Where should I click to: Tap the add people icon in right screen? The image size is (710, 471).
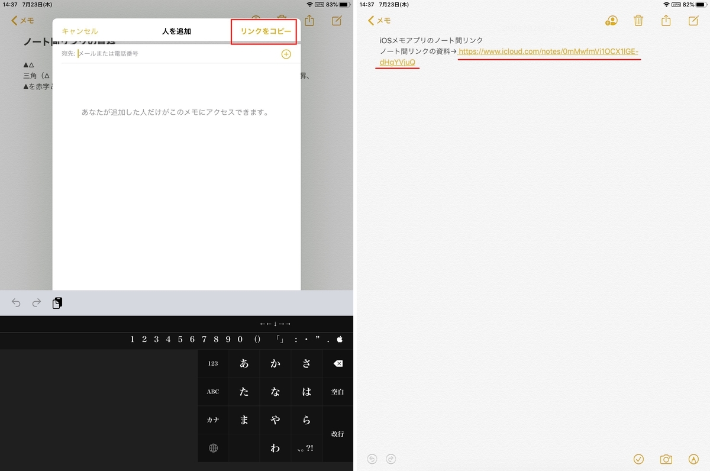(611, 21)
